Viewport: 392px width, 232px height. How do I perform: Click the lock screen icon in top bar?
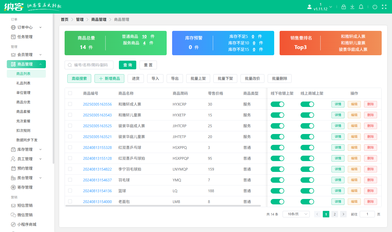coord(343,7)
